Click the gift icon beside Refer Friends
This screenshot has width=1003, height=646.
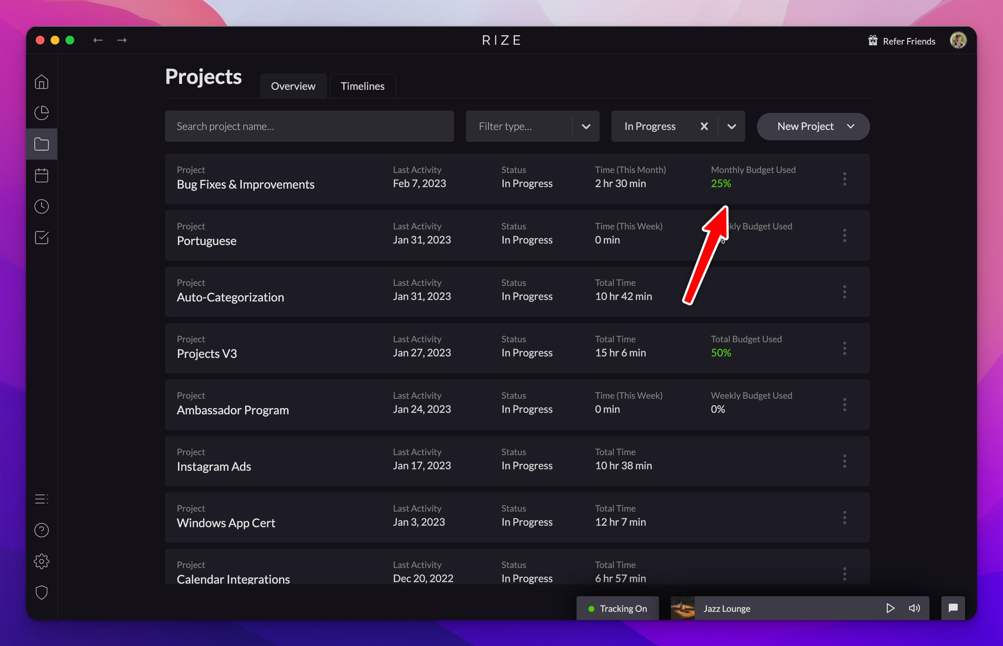[x=873, y=41]
